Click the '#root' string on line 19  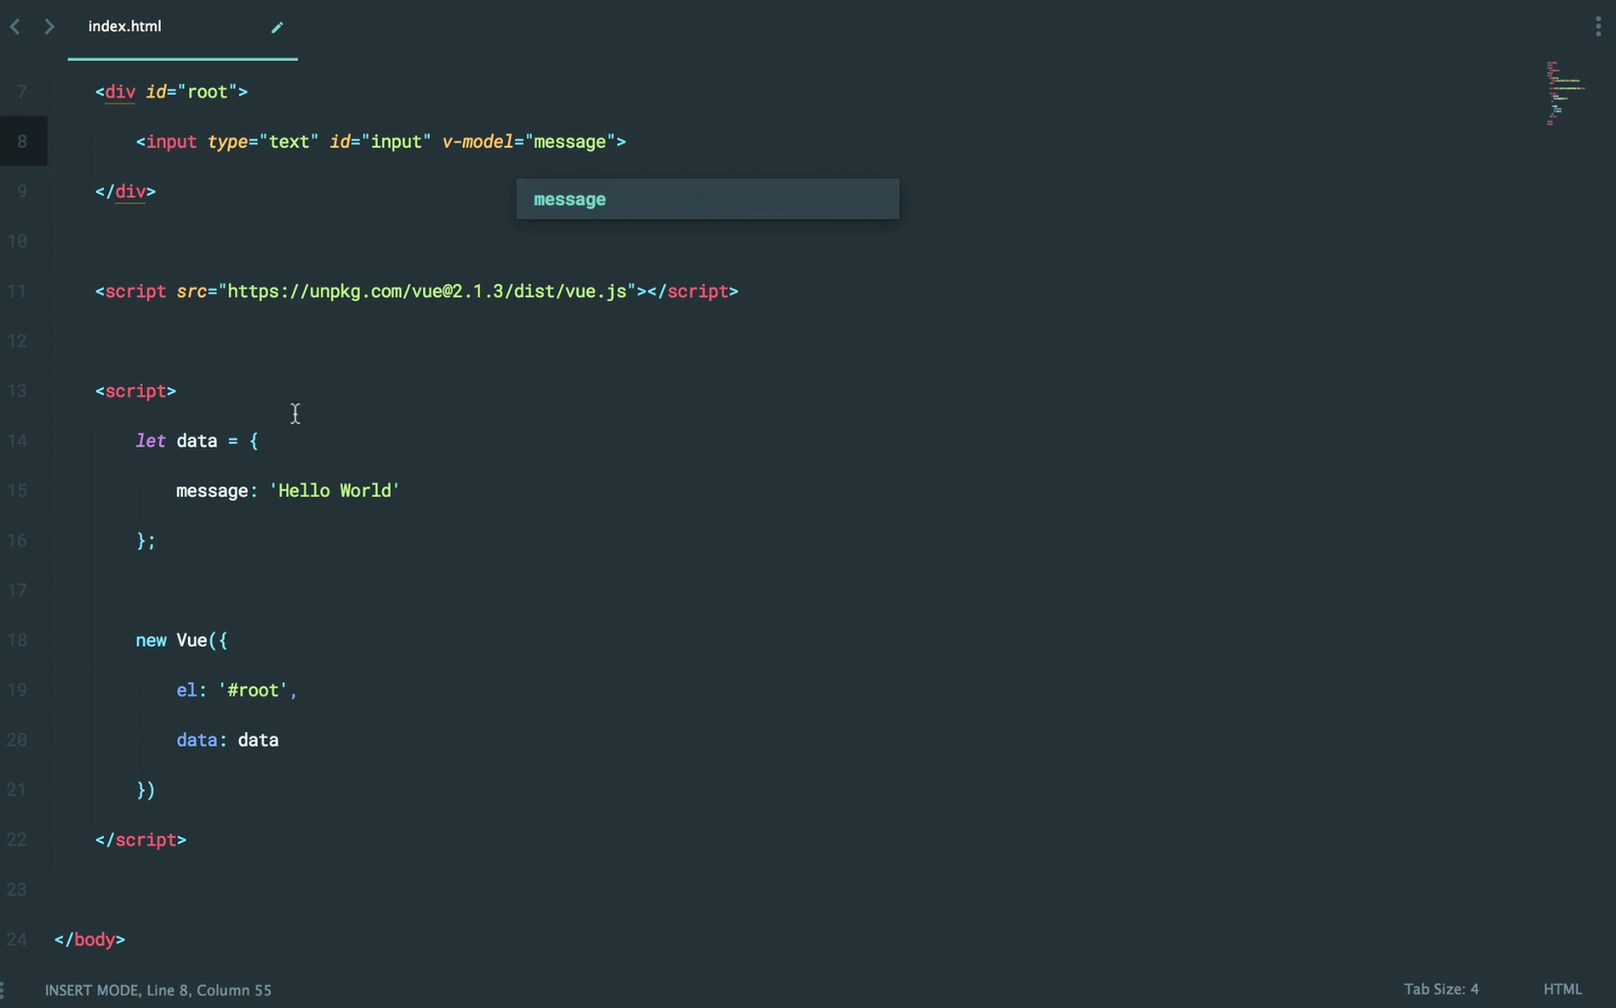click(x=254, y=691)
